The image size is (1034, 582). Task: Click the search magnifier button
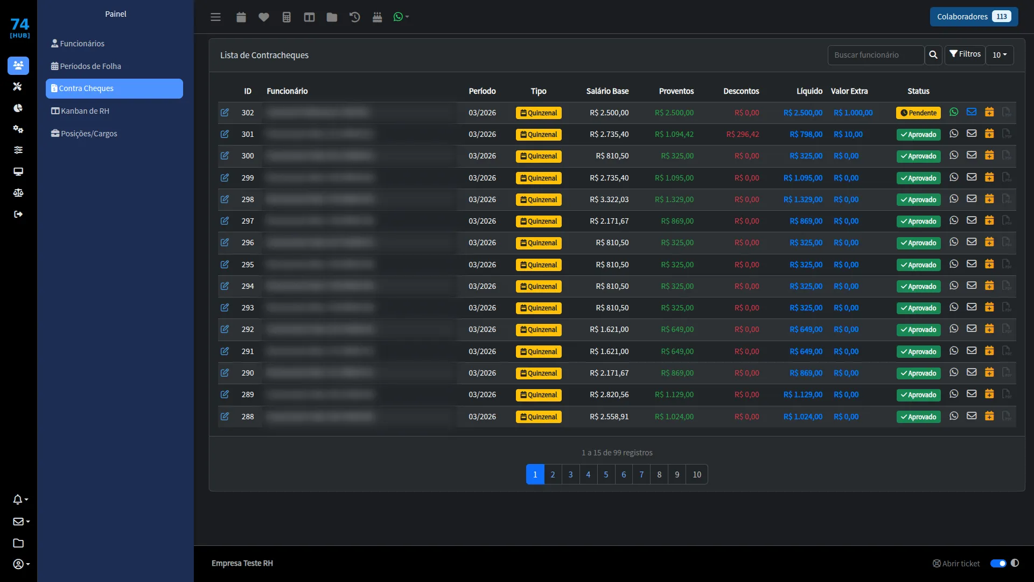tap(933, 55)
